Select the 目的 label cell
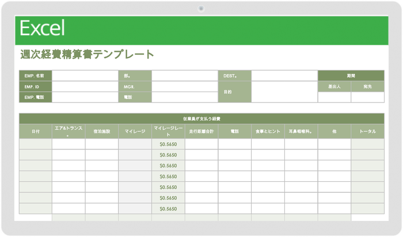This screenshot has height=237, width=403. tap(235, 92)
